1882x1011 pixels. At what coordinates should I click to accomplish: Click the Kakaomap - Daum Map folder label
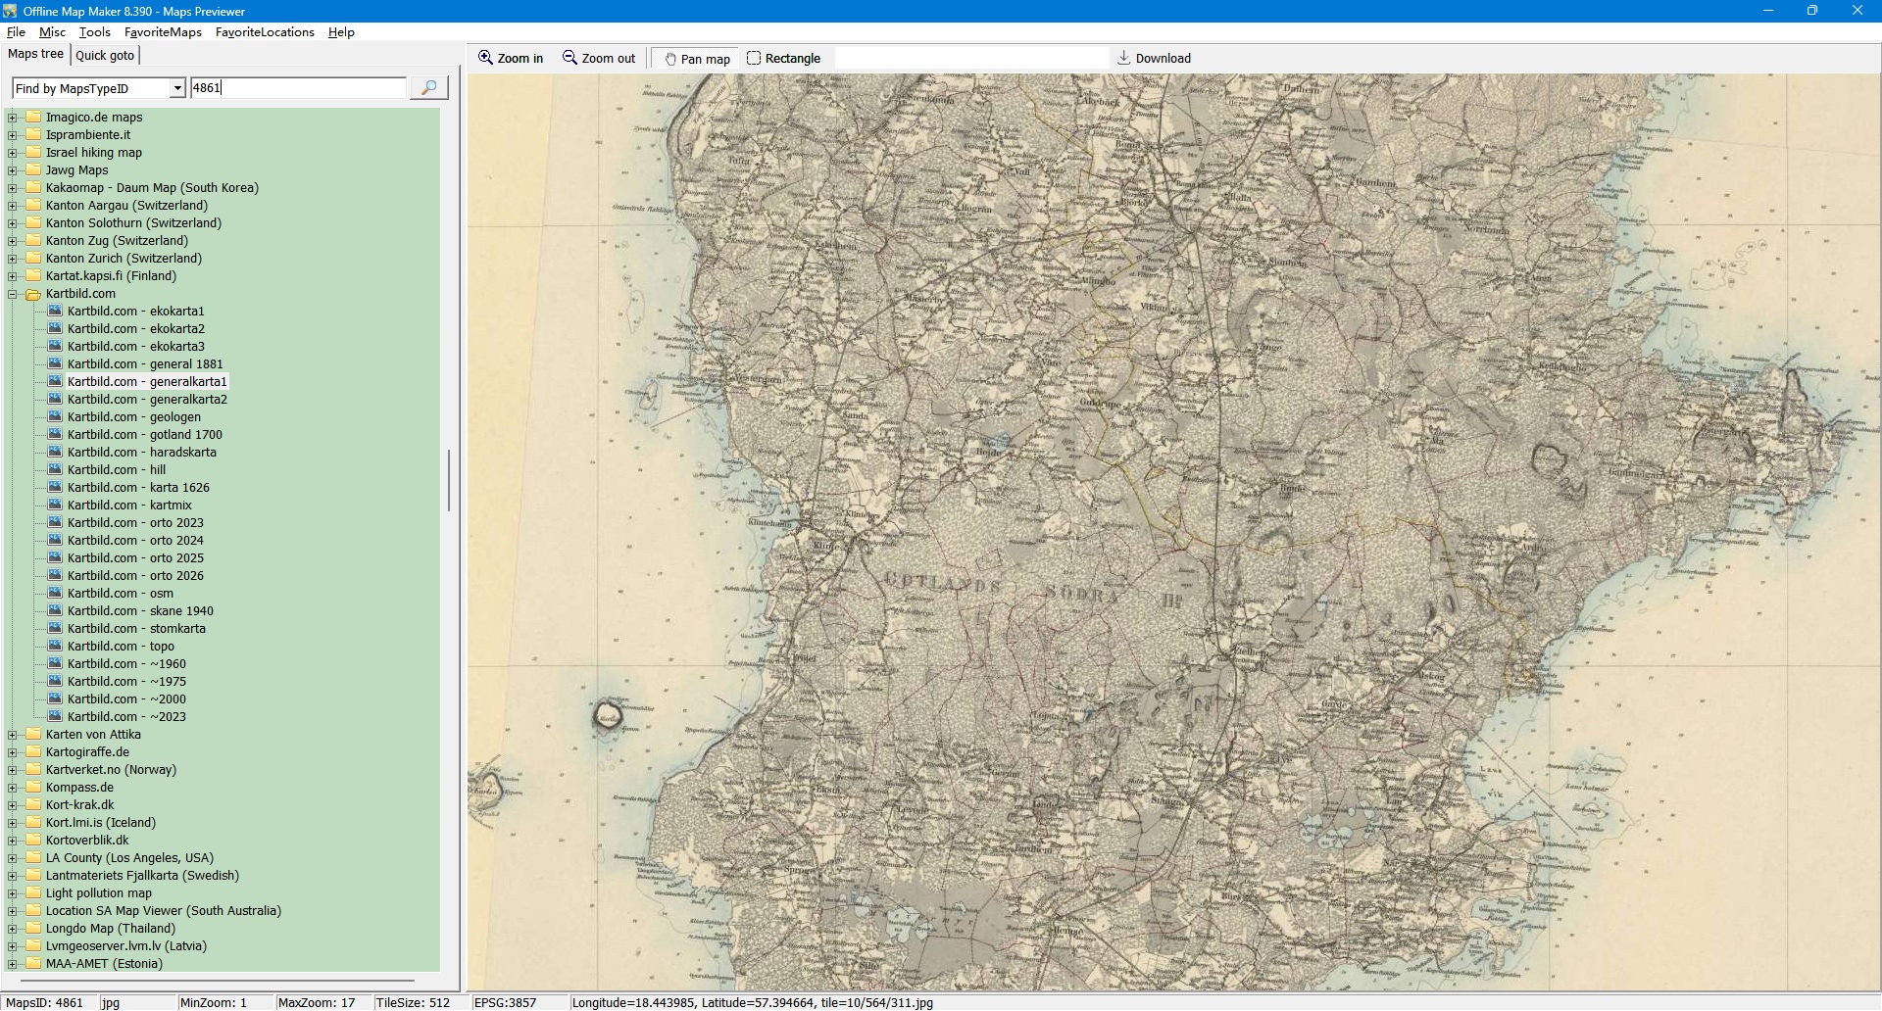click(x=152, y=188)
